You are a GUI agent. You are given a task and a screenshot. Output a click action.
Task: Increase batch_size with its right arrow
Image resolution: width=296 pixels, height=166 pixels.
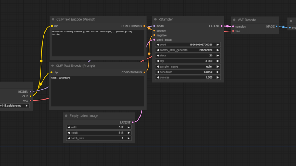129,138
